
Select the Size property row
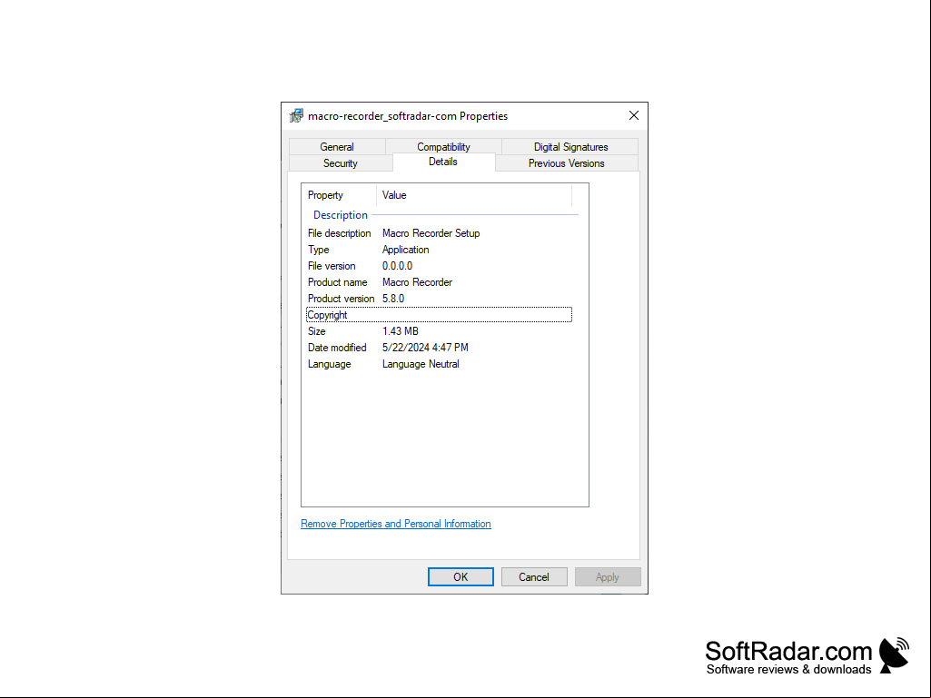tap(439, 331)
